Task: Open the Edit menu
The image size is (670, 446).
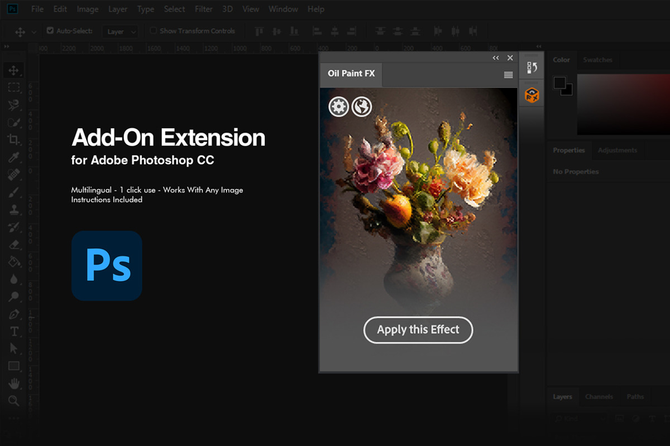Action: pyautogui.click(x=60, y=9)
